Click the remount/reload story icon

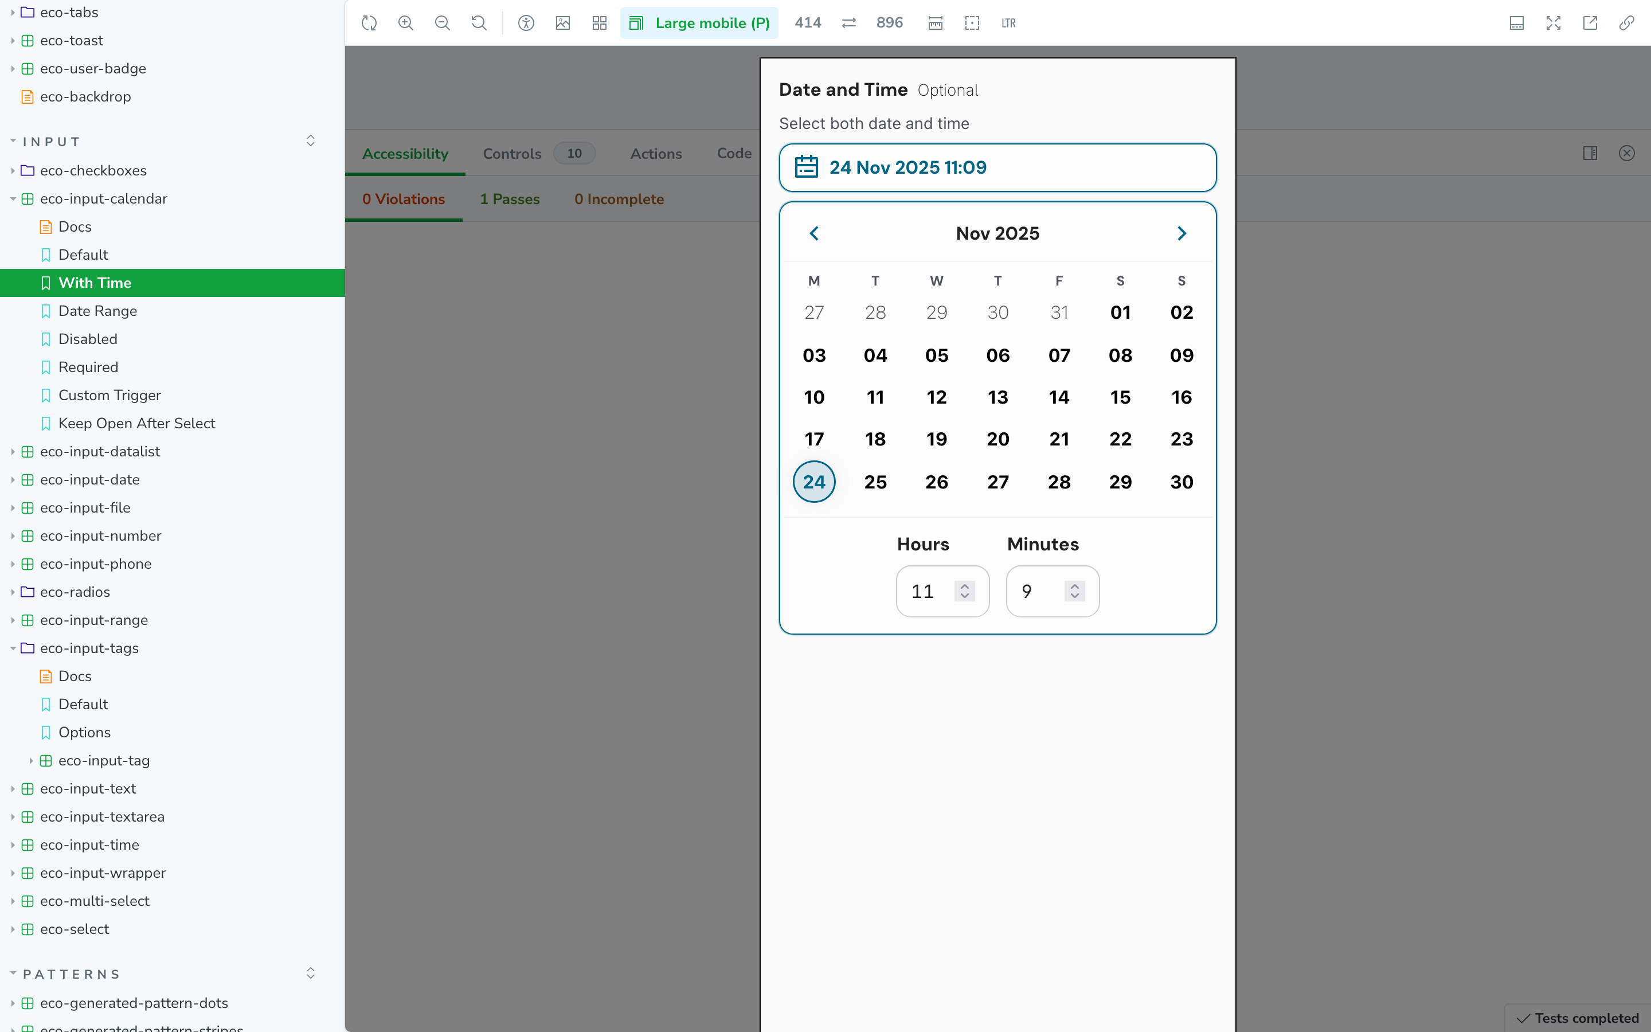coord(369,23)
